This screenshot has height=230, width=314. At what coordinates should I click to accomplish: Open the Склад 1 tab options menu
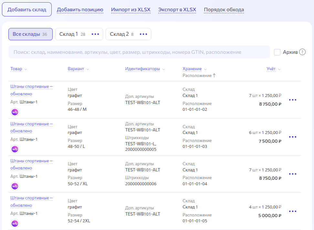tap(95, 34)
